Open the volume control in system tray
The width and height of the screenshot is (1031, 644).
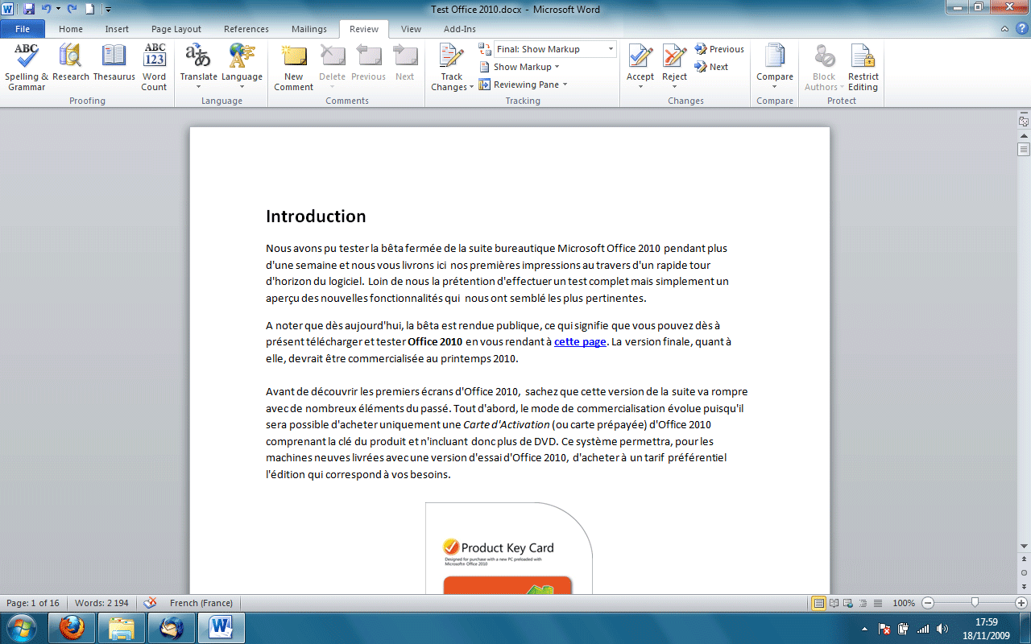942,629
